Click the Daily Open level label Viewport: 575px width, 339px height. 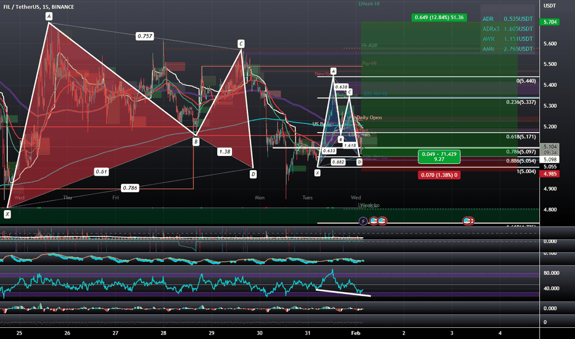point(370,117)
